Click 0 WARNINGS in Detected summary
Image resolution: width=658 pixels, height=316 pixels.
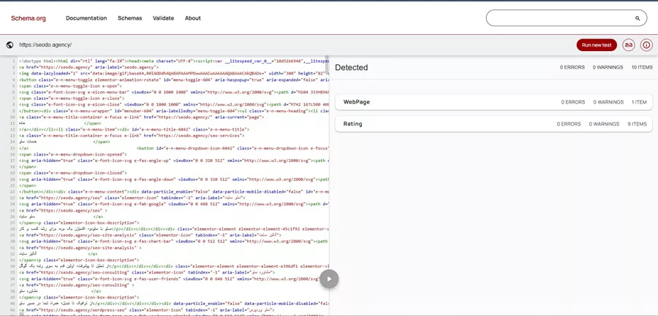[608, 67]
